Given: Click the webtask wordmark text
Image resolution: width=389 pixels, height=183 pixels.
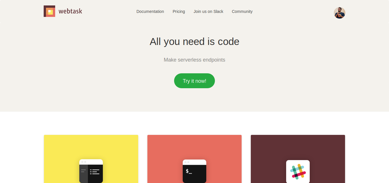Looking at the screenshot, I should coord(70,11).
